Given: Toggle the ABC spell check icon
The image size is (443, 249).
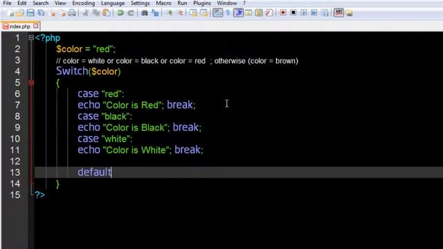Looking at the screenshot, I should click(x=338, y=13).
